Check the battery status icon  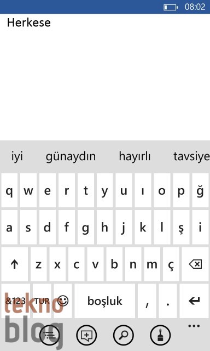(171, 7)
